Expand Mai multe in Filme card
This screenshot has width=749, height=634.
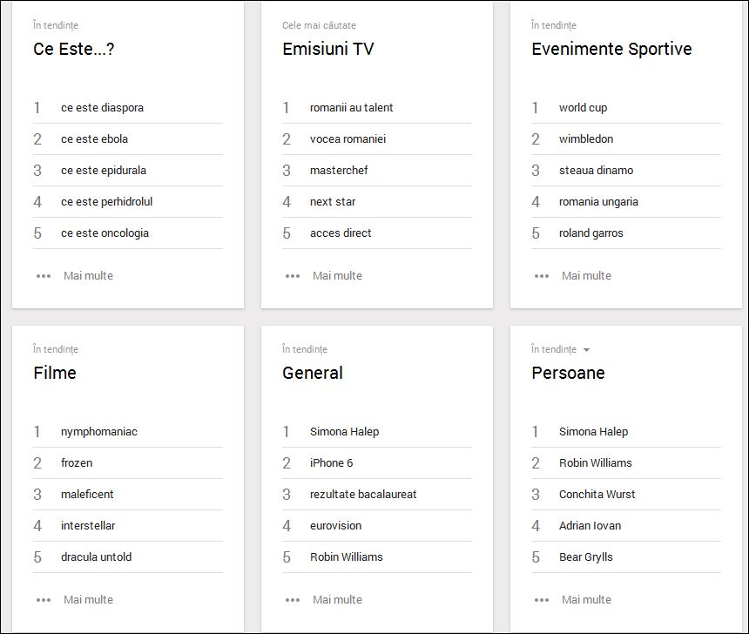[88, 600]
